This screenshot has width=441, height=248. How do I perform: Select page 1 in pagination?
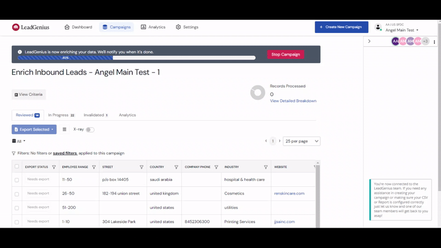272,141
